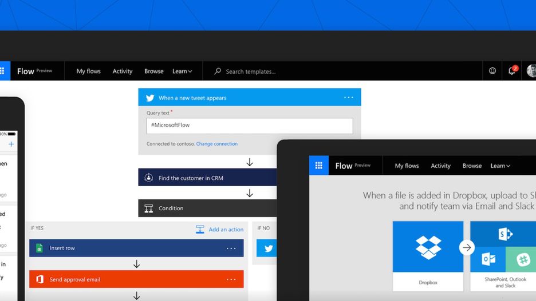Open My flows in main header
The width and height of the screenshot is (536, 301).
89,71
